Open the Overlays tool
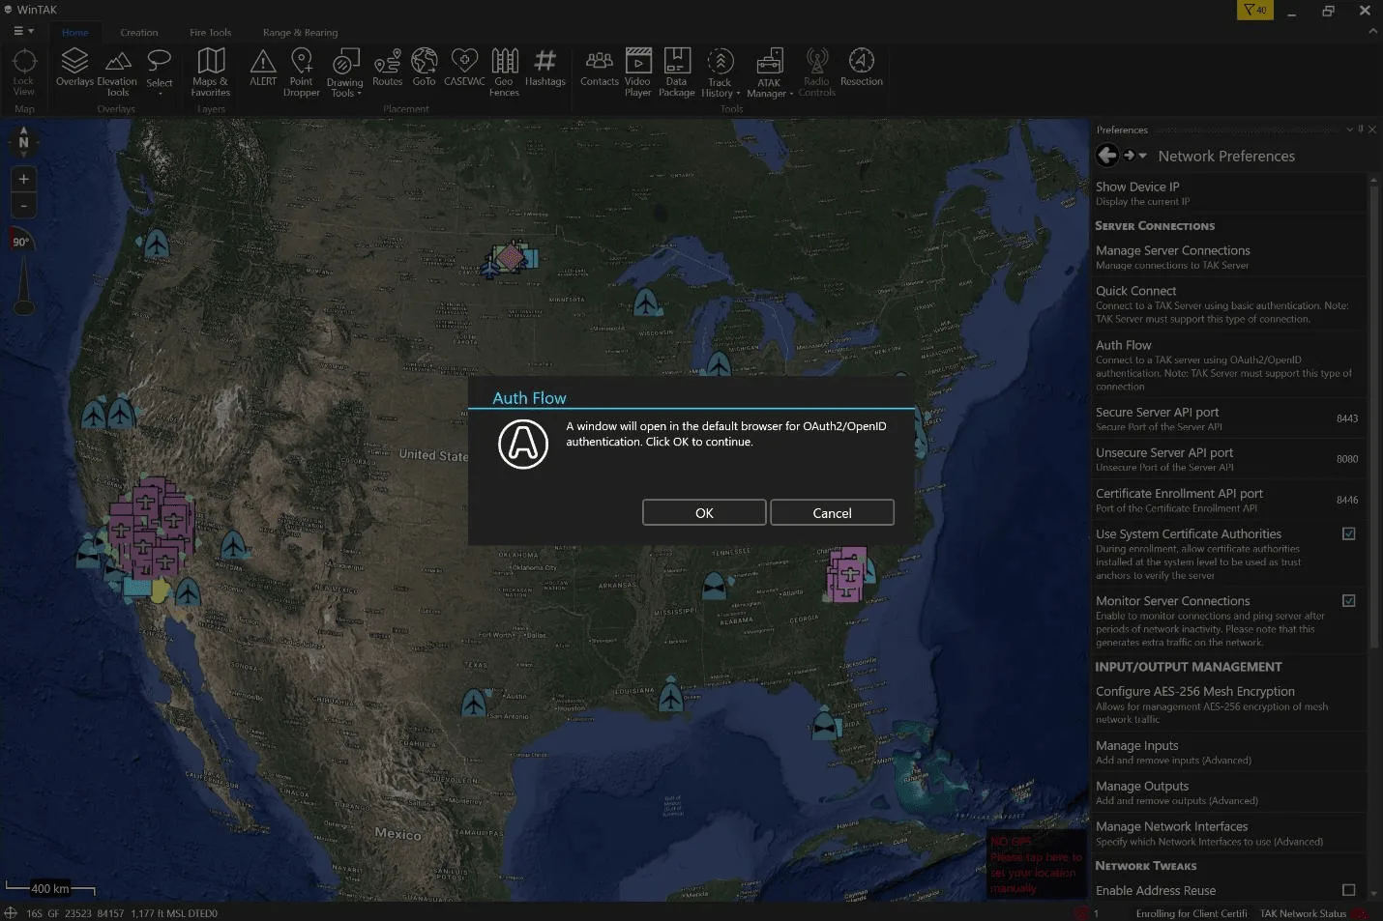 74,68
